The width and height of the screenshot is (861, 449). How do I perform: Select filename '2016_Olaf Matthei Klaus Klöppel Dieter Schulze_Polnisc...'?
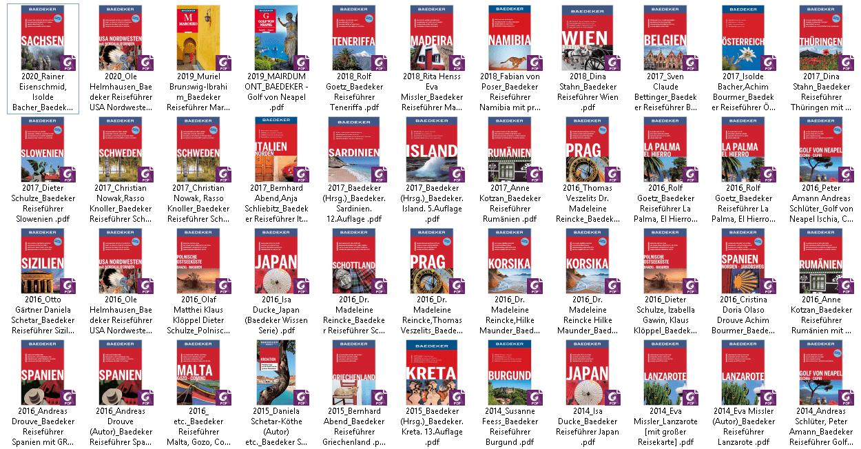coord(199,315)
